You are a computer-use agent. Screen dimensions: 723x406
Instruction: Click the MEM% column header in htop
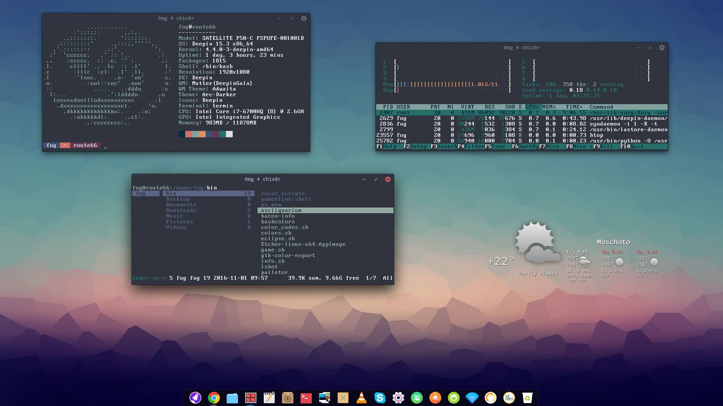[x=549, y=107]
